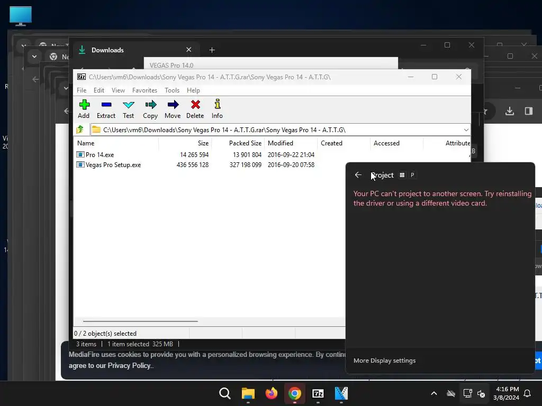The image size is (542, 406).
Task: Open a new tab next to Downloads
Action: (212, 50)
